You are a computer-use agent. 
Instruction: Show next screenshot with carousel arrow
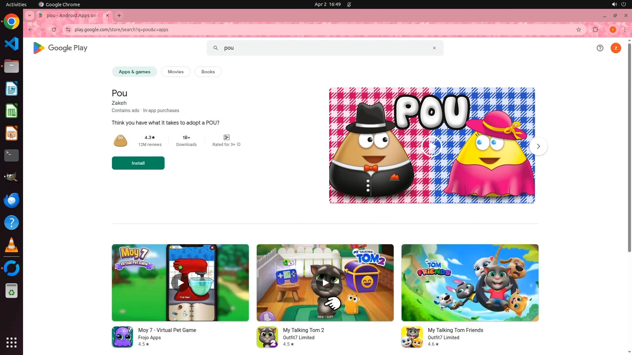[538, 146]
